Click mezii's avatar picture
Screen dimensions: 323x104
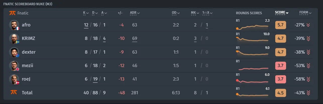click(x=14, y=66)
